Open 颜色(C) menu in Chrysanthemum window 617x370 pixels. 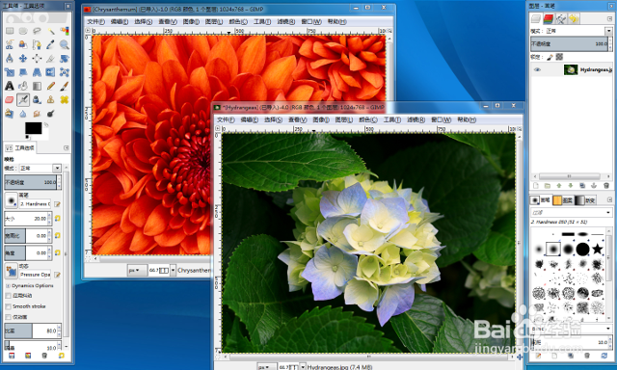pyautogui.click(x=238, y=21)
